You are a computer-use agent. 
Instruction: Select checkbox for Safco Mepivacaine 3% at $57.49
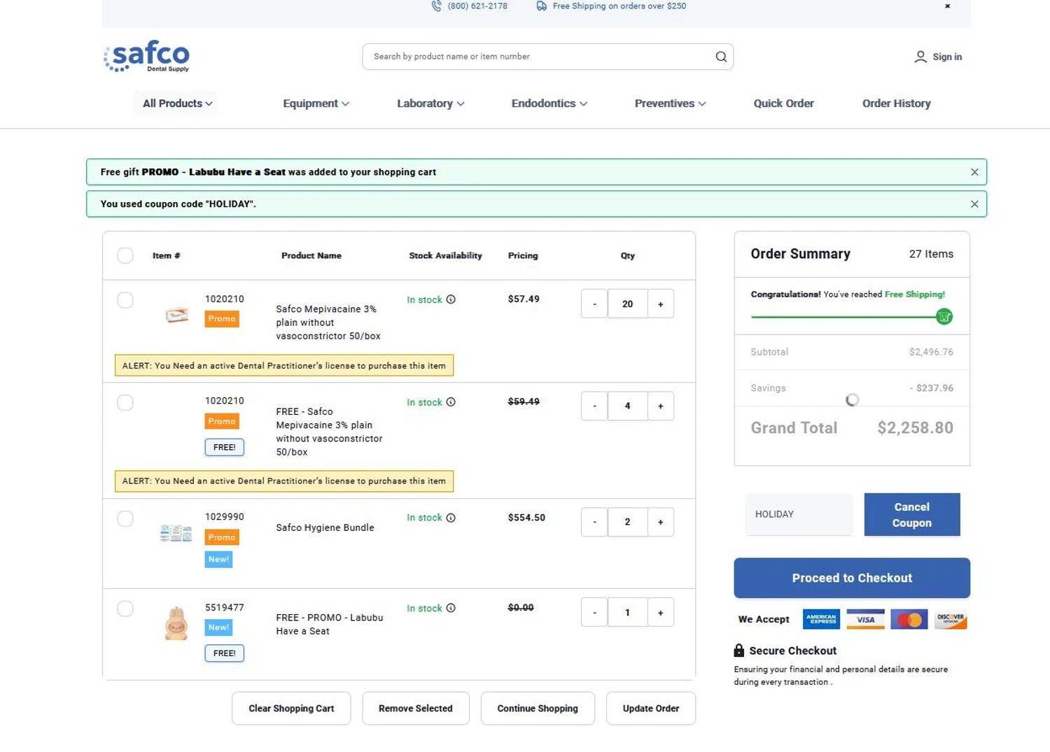pyautogui.click(x=125, y=300)
